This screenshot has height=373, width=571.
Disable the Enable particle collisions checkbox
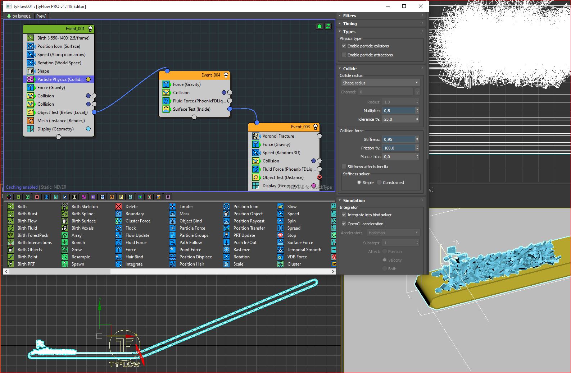pyautogui.click(x=344, y=46)
